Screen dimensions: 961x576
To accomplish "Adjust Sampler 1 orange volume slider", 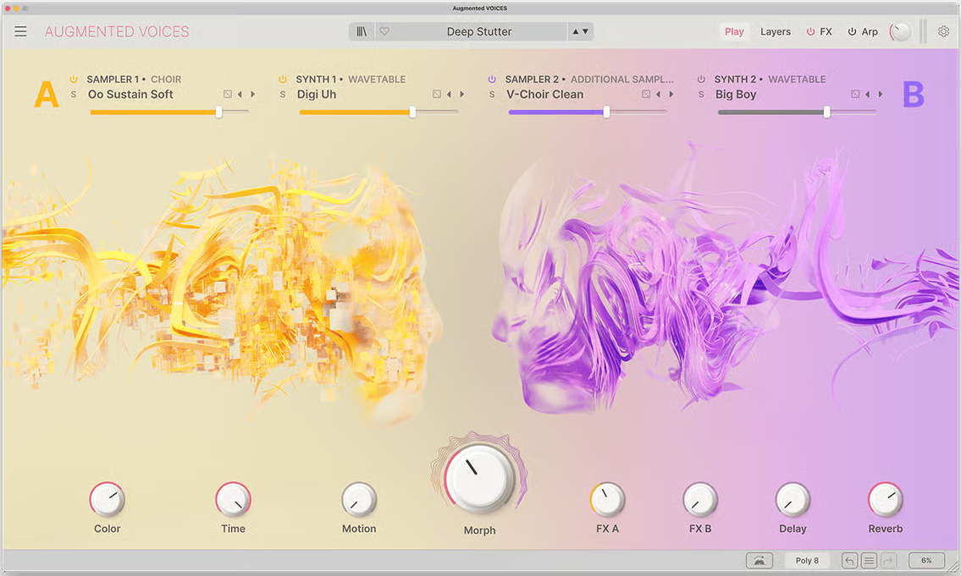I will point(169,112).
